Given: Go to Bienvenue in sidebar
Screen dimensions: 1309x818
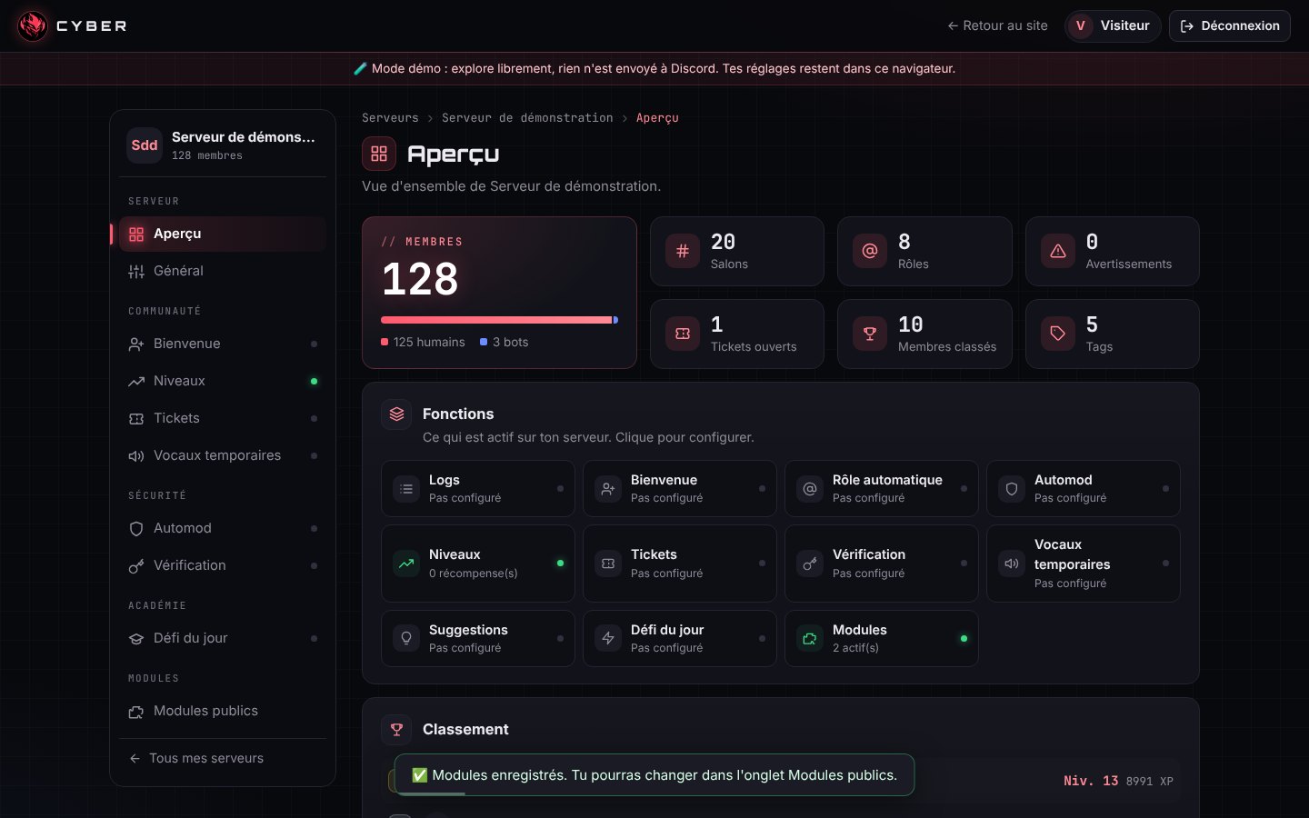Looking at the screenshot, I should (223, 344).
